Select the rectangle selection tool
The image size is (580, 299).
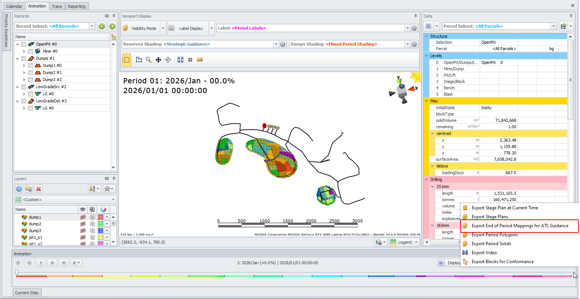[127, 60]
